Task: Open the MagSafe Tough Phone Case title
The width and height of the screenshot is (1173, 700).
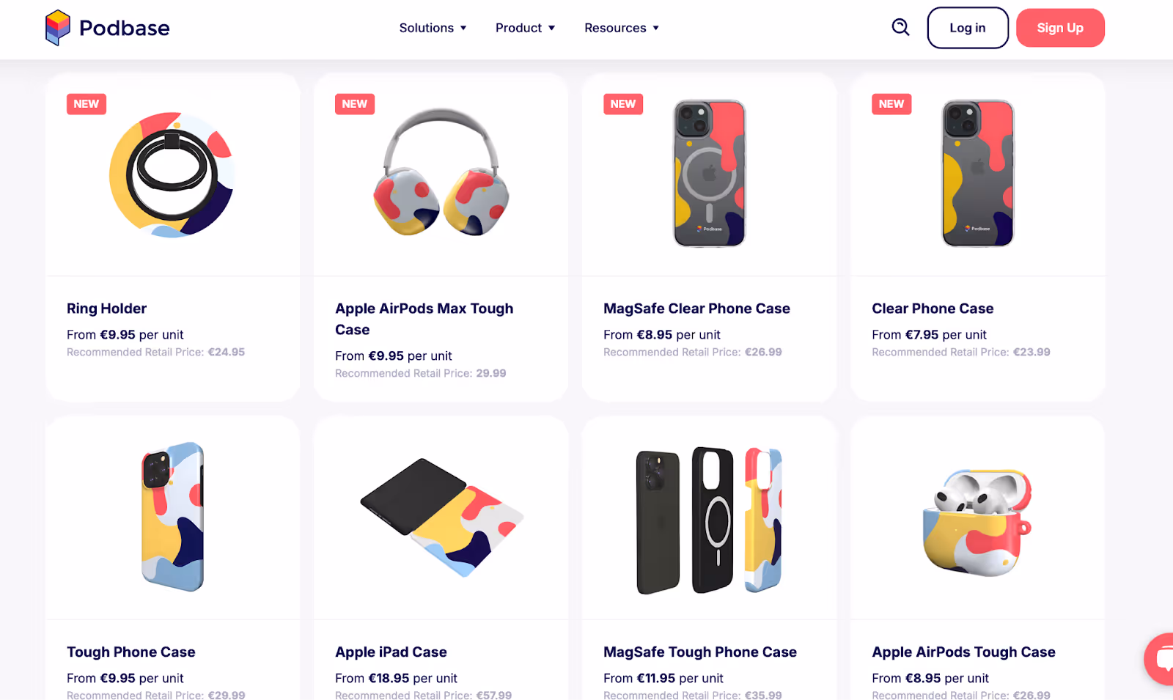Action: tap(700, 652)
